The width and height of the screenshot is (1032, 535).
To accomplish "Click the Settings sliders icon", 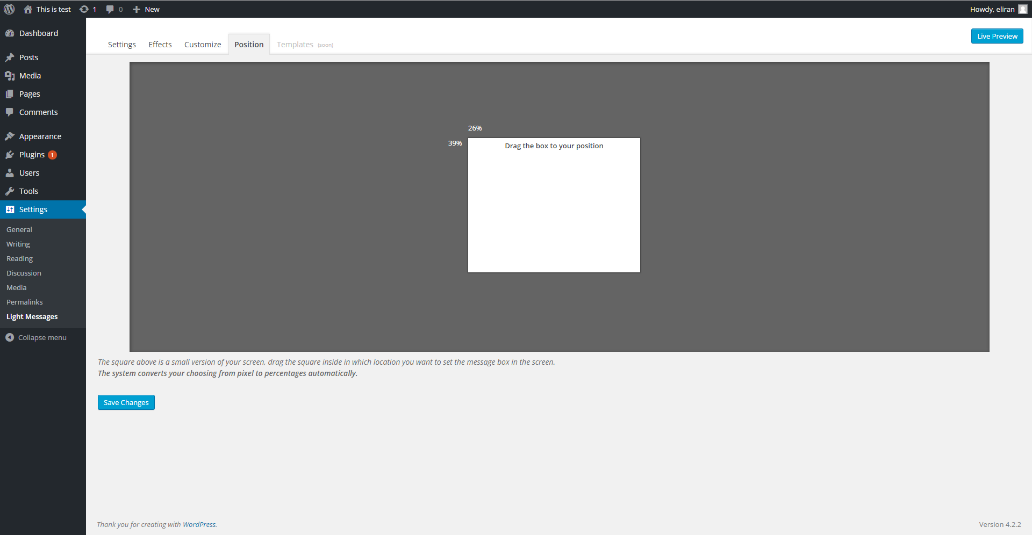I will coord(10,209).
